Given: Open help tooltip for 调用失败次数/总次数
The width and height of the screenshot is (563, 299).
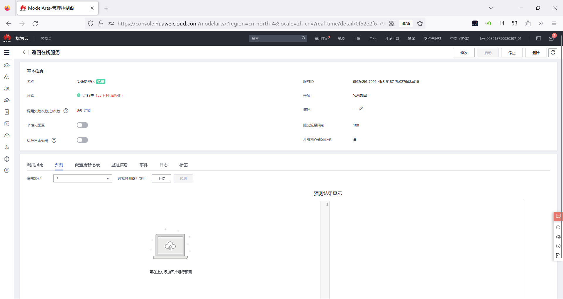Looking at the screenshot, I should point(66,111).
